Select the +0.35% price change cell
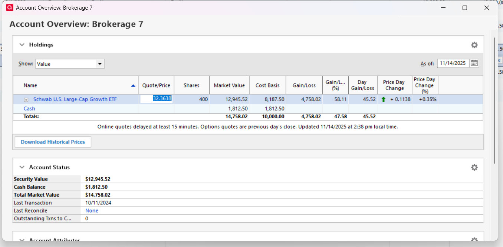Screen dimensions: 503x247 tap(425, 99)
